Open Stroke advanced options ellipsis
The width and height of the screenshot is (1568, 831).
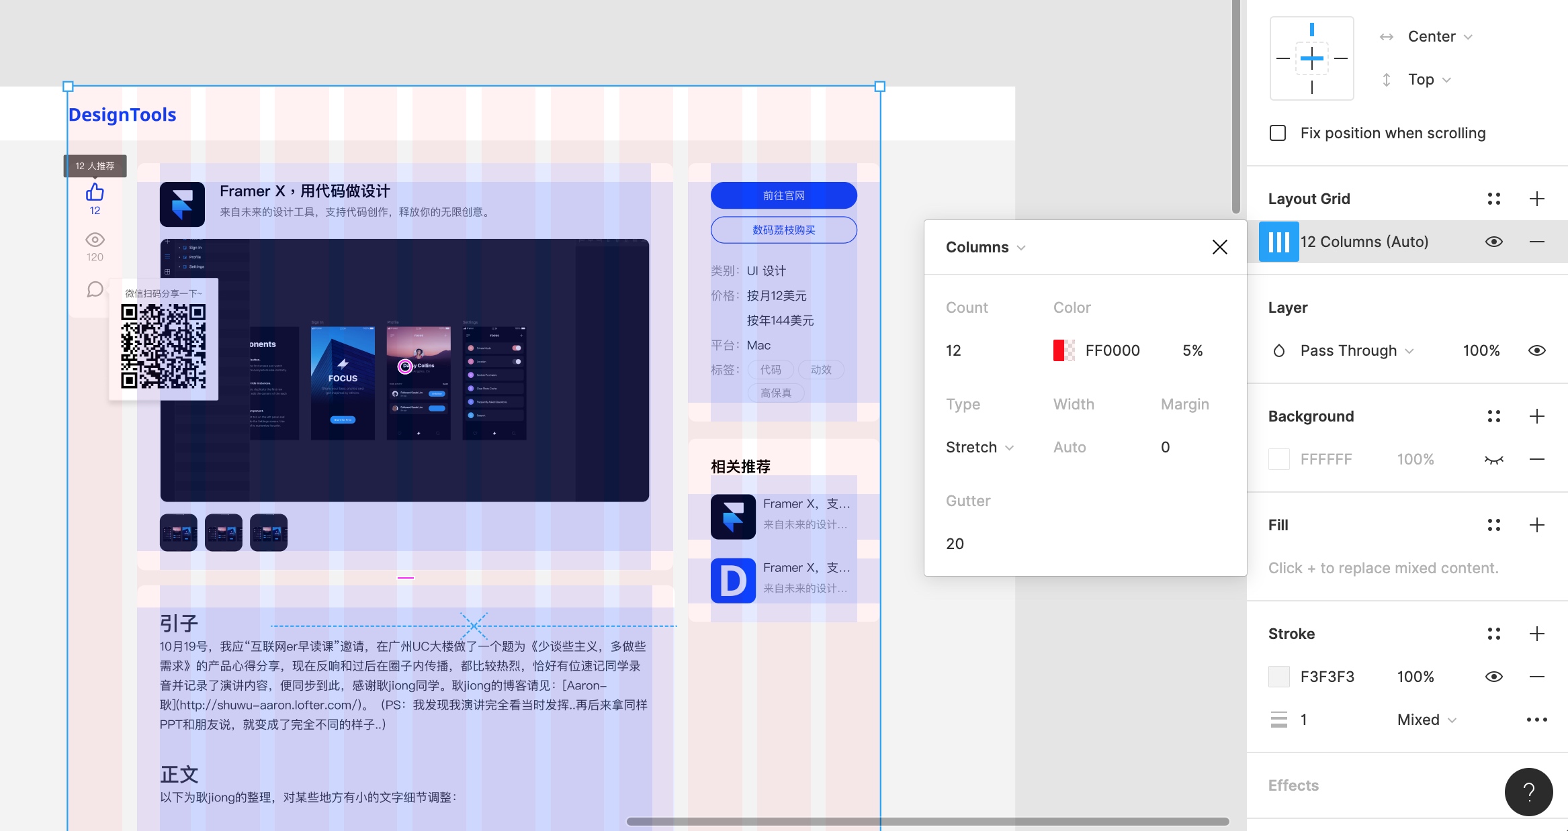pos(1536,720)
